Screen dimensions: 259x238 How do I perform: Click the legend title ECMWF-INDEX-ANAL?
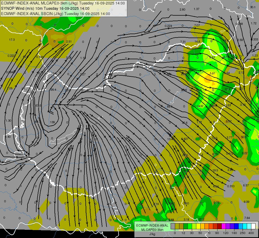point(152,226)
